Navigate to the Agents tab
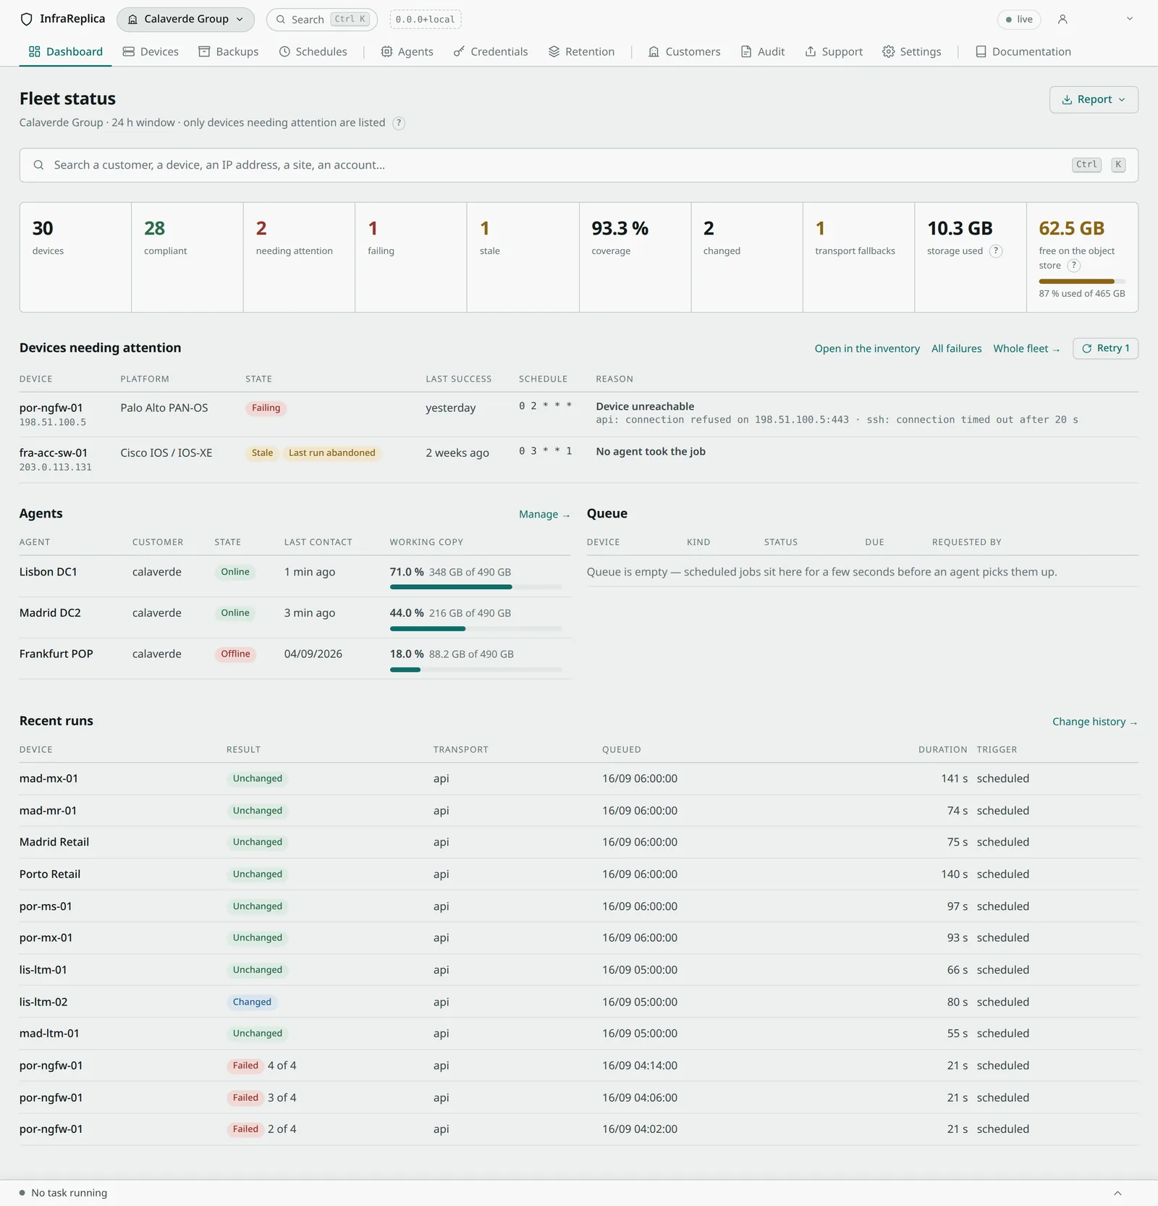 (x=407, y=51)
